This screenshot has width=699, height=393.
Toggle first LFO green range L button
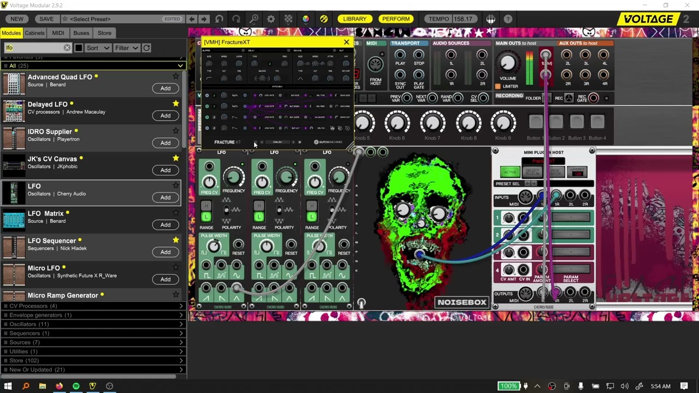tap(206, 217)
